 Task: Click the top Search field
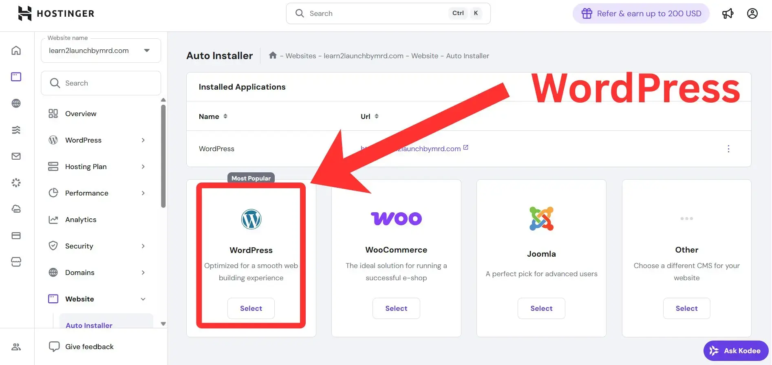[x=388, y=13]
